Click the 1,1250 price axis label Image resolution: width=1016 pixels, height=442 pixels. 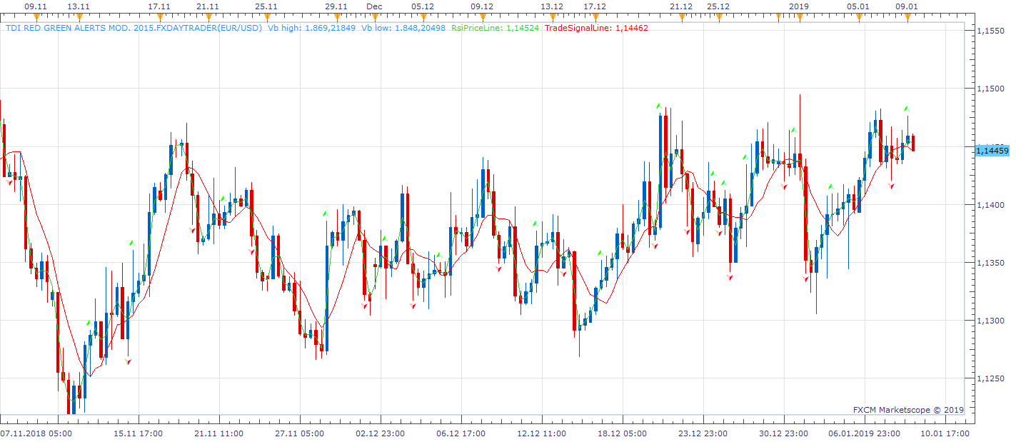[990, 378]
